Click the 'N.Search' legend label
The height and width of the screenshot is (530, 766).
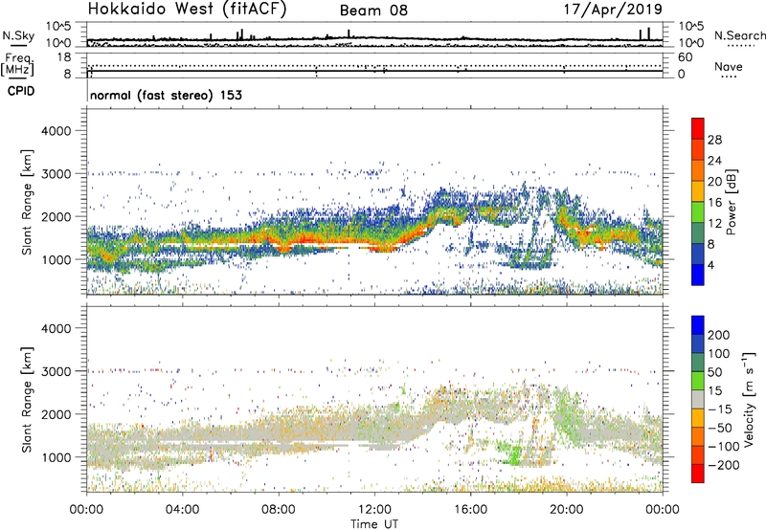pyautogui.click(x=739, y=35)
